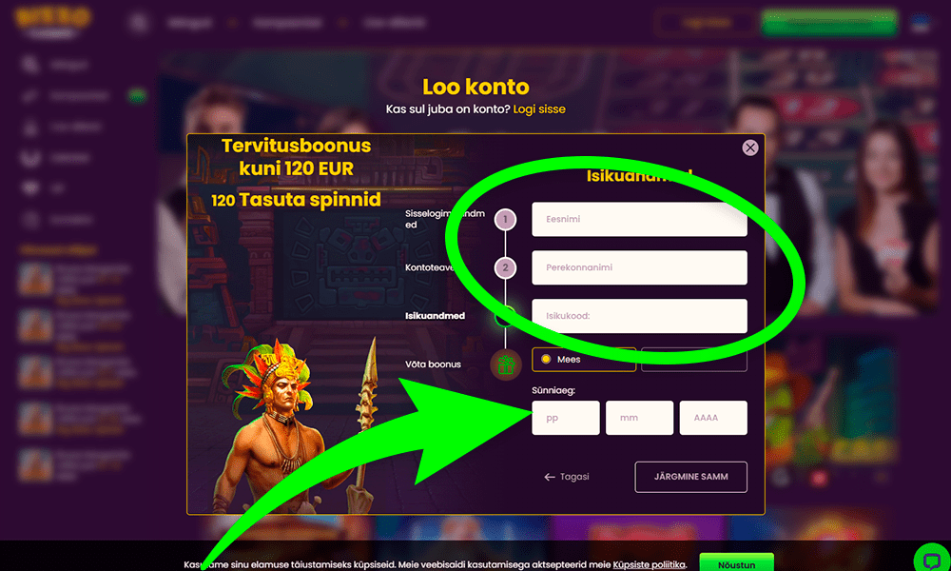This screenshot has height=571, width=951.
Task: Click the gift icon next to Võta boonus
Action: point(506,364)
